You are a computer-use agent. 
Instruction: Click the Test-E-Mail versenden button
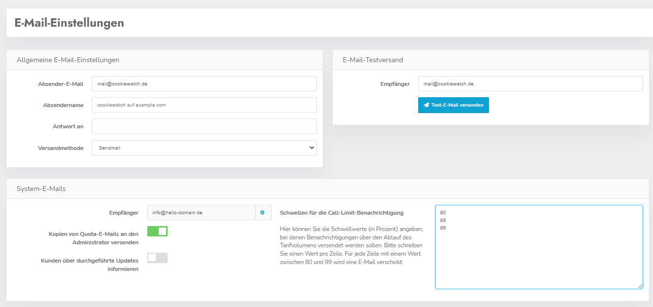(x=453, y=105)
